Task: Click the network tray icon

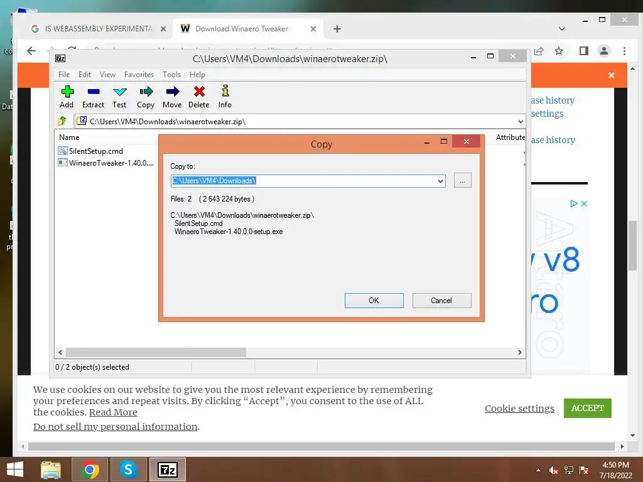Action: pyautogui.click(x=569, y=470)
